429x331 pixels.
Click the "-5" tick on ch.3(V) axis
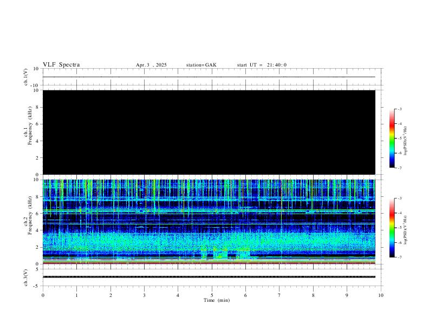(37, 286)
